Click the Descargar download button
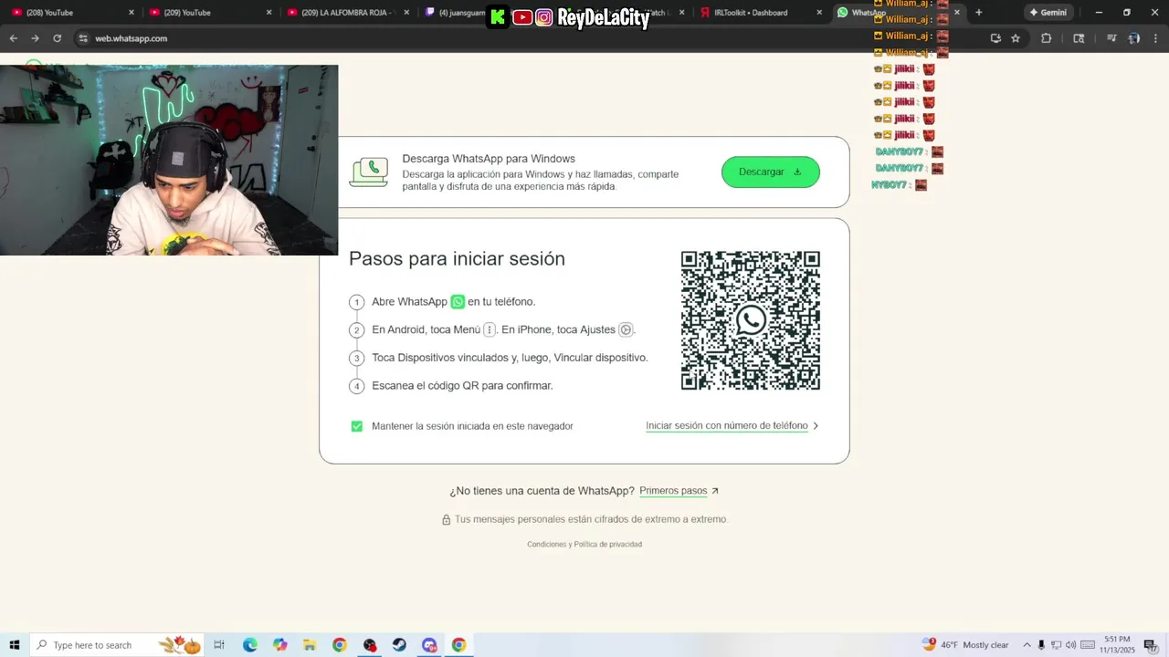Screen dimensions: 1169x657 [770, 172]
